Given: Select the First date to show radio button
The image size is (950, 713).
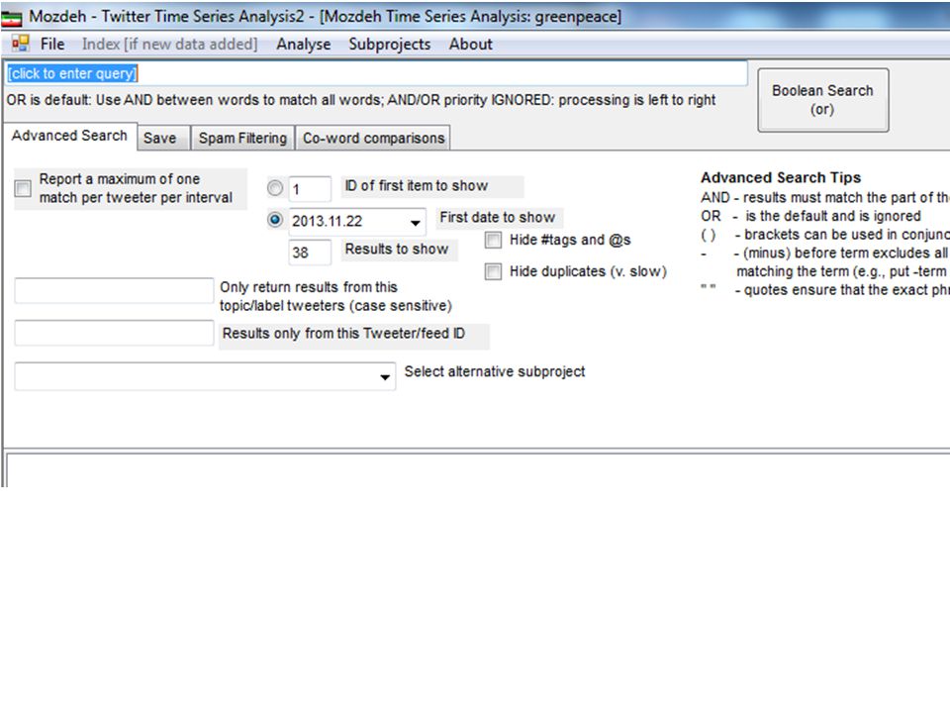Looking at the screenshot, I should pos(275,220).
